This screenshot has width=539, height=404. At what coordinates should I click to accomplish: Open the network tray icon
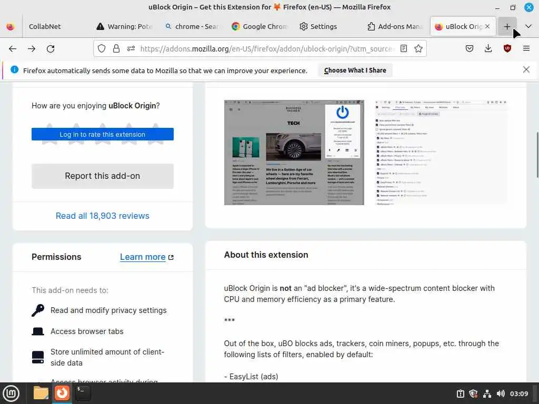(x=487, y=393)
